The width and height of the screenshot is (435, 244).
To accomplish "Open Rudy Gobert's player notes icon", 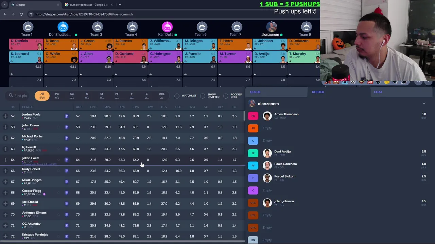I will click(67, 171).
